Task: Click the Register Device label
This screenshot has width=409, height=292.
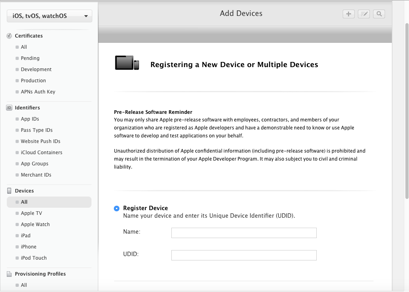Action: tap(145, 208)
